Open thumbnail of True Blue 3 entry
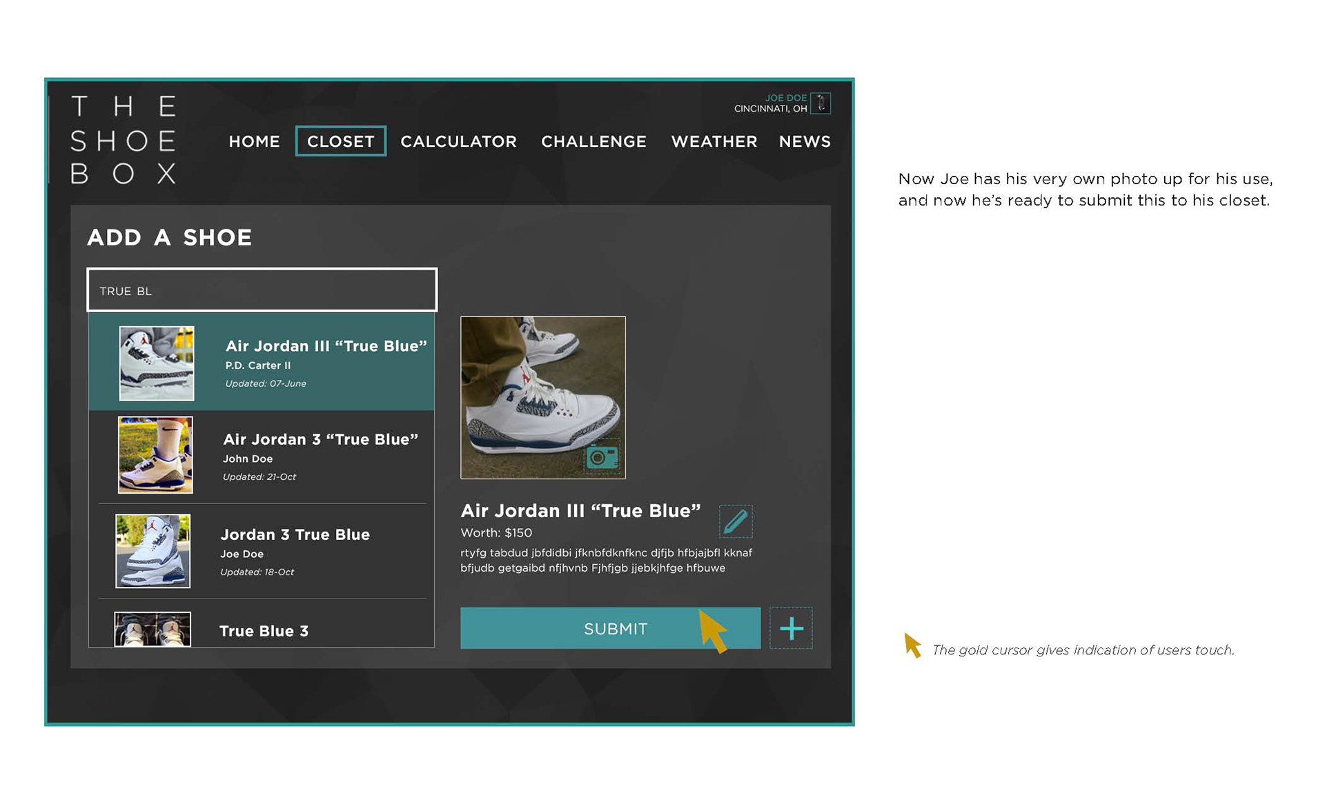This screenshot has height=804, width=1325. (x=153, y=630)
